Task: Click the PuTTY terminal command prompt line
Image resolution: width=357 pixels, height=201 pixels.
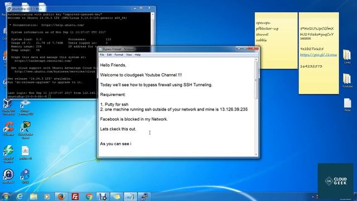Action: click(x=29, y=97)
